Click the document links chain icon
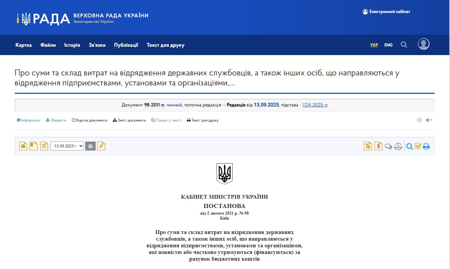Screen dimensions: 450x269 101,146
